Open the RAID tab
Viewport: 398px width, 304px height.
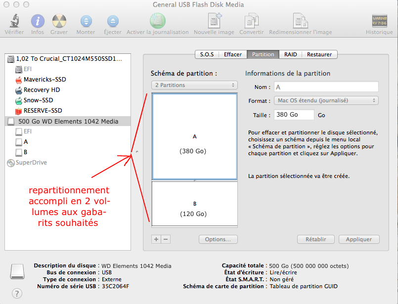pyautogui.click(x=291, y=54)
